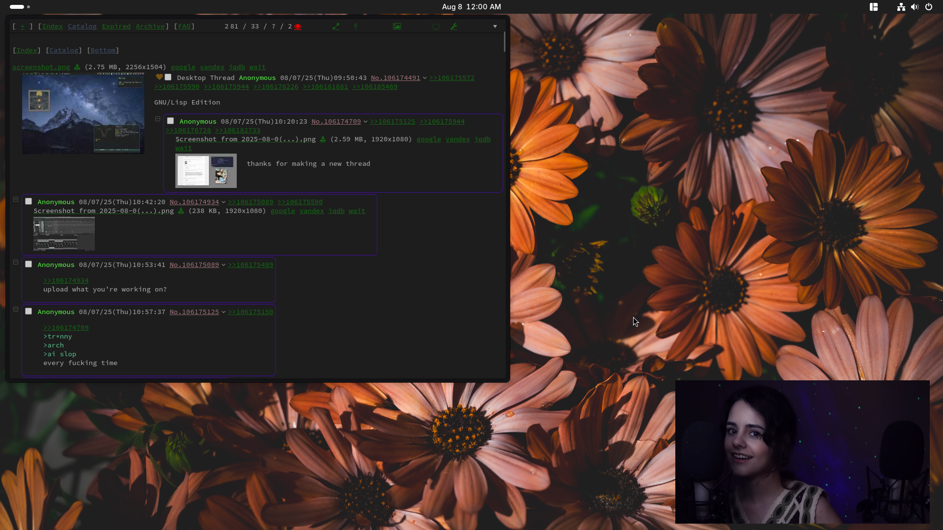The image size is (943, 530).
Task: Expand the dark thumbnail in post No.106174934
Action: point(64,234)
